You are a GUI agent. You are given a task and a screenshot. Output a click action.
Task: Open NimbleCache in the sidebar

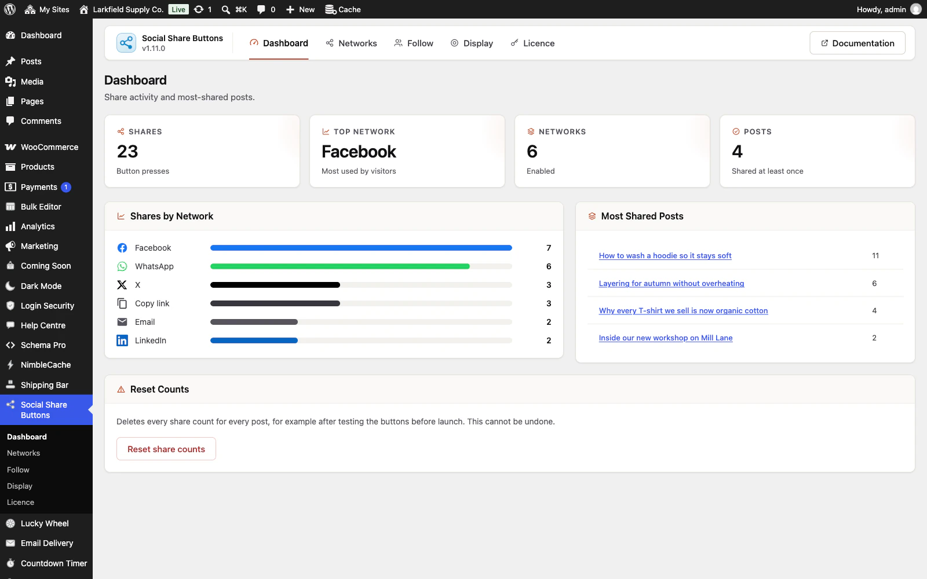click(46, 365)
